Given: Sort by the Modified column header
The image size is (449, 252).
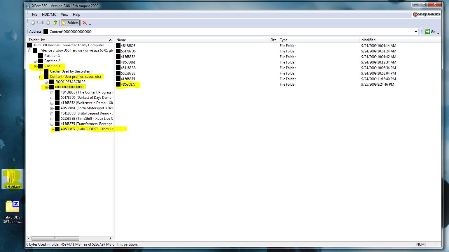Looking at the screenshot, I should click(x=400, y=40).
